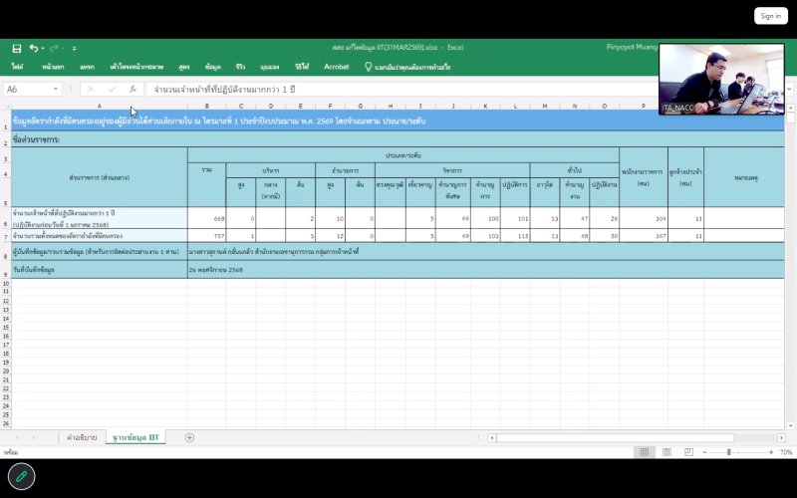This screenshot has height=498, width=797.
Task: Switch to Normal view icon in status bar
Action: (645, 452)
